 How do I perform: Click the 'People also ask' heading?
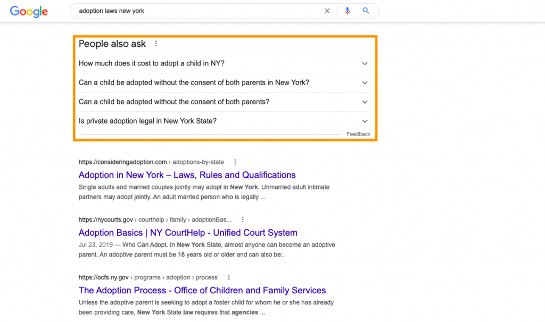pos(112,44)
